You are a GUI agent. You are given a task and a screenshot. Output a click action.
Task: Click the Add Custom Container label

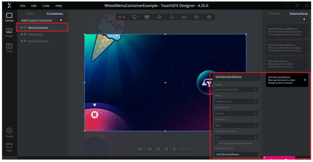(37, 20)
